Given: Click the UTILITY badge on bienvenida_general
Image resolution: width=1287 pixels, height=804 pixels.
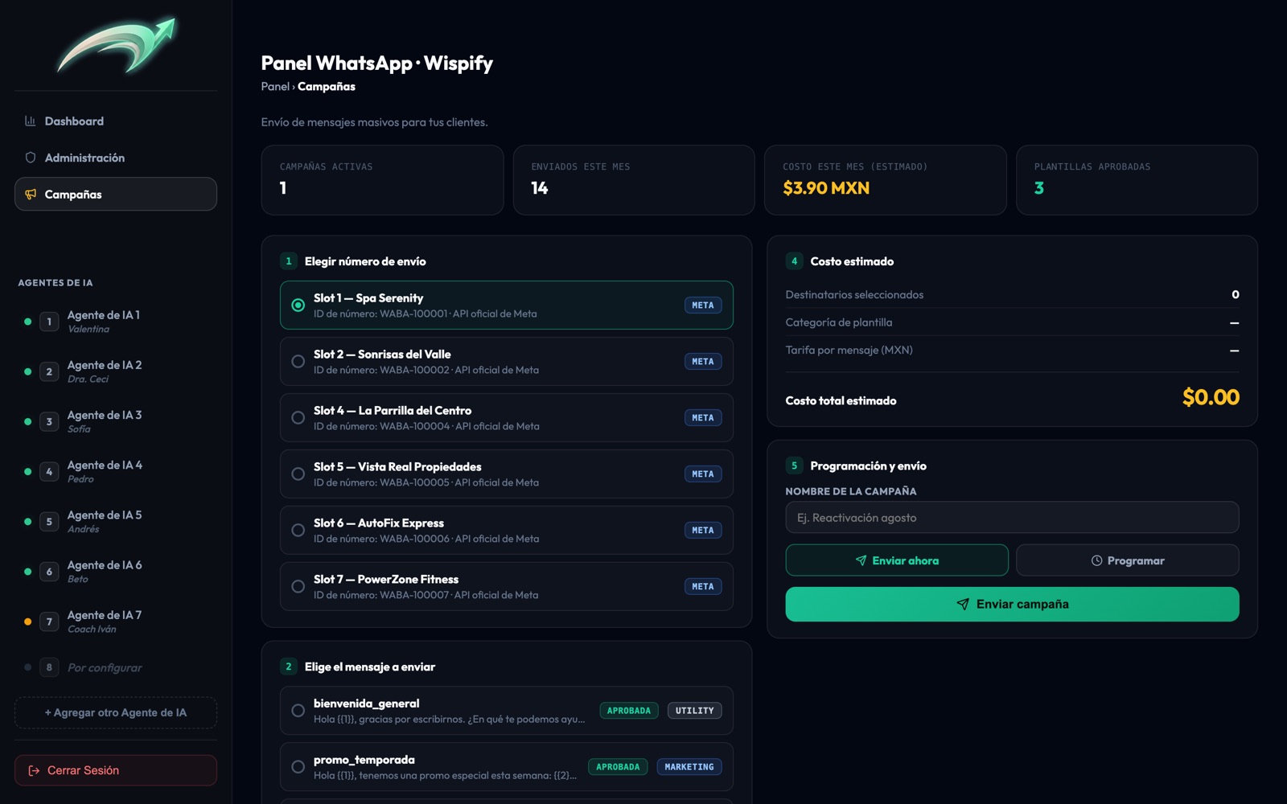Looking at the screenshot, I should point(695,711).
